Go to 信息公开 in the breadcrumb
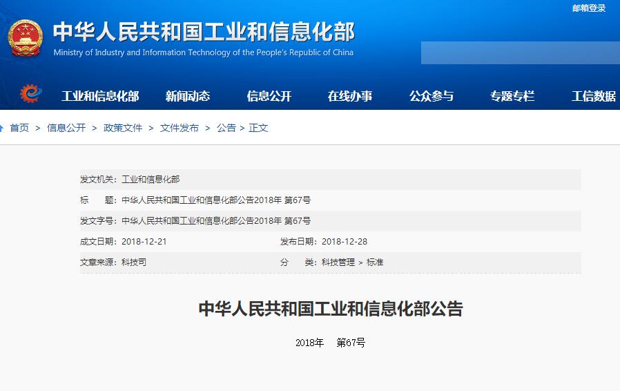Screen dimensions: 620x391 [66, 128]
